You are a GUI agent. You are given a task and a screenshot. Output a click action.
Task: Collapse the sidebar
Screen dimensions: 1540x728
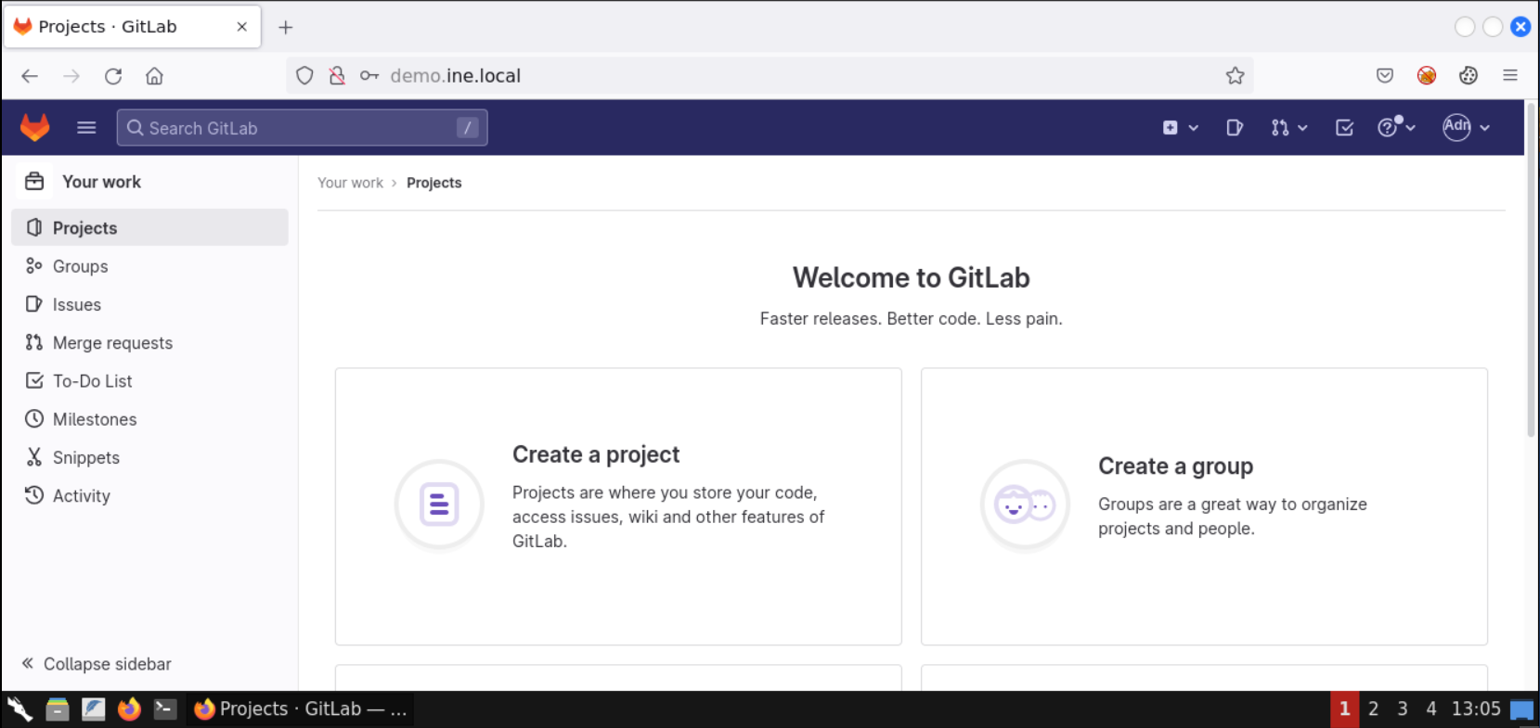97,664
